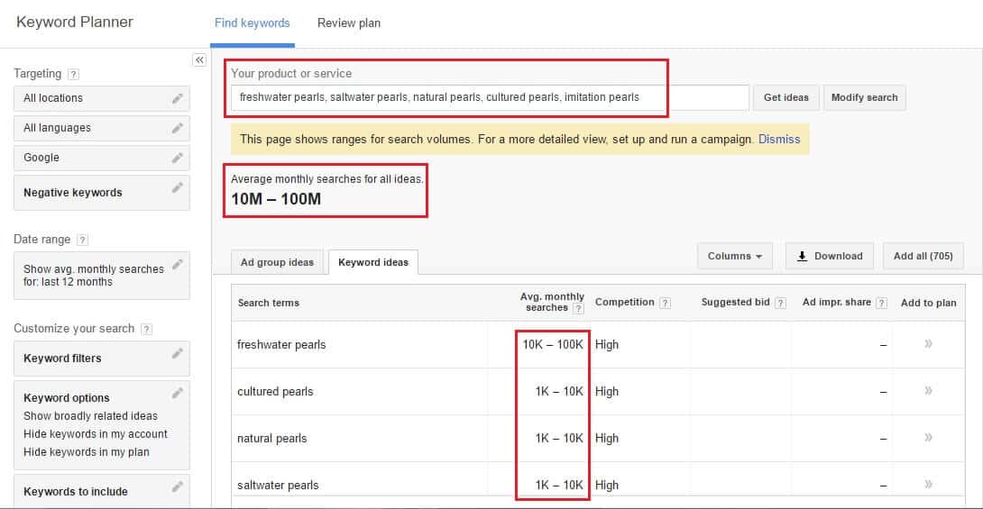The width and height of the screenshot is (983, 509).
Task: Click the Modify search button
Action: click(x=864, y=97)
